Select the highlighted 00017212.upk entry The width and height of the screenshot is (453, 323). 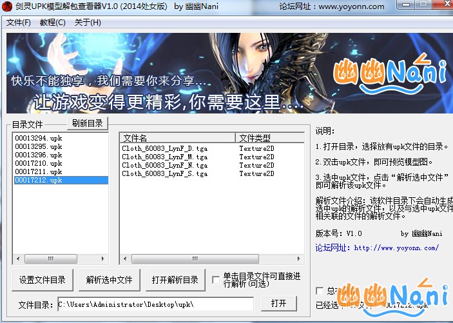tap(61, 180)
